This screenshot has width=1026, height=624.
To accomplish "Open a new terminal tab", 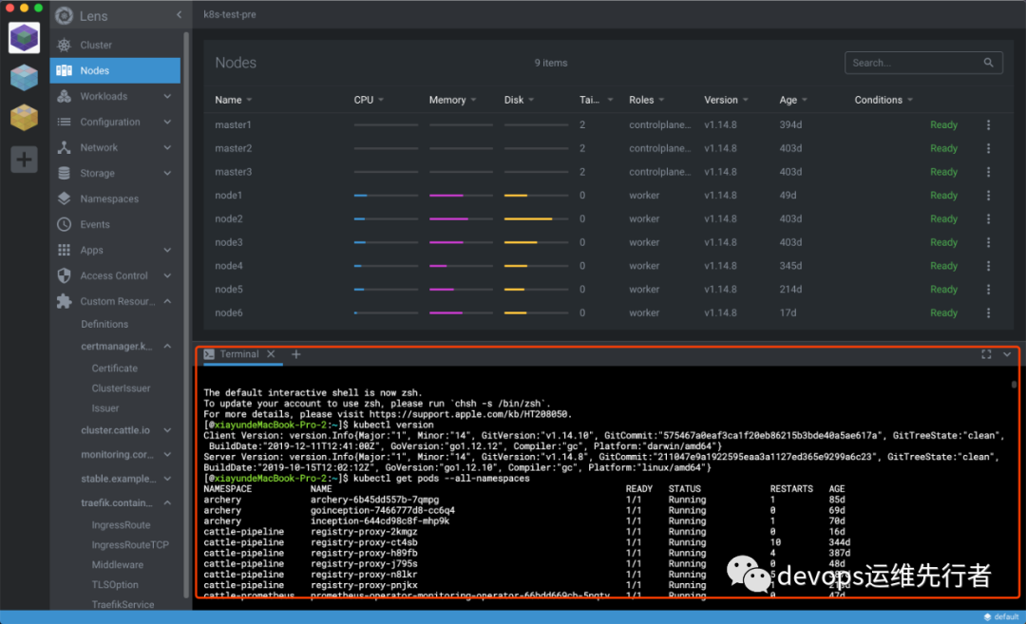I will tap(295, 354).
